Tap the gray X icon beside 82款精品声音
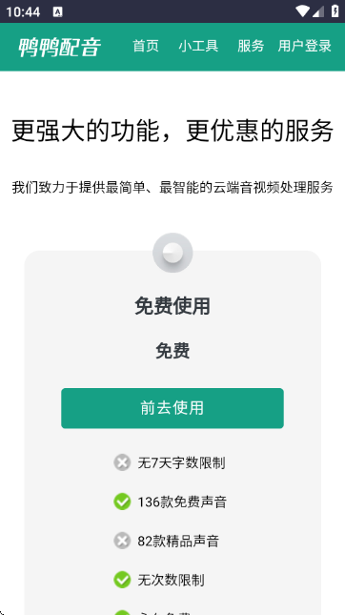 coord(122,541)
